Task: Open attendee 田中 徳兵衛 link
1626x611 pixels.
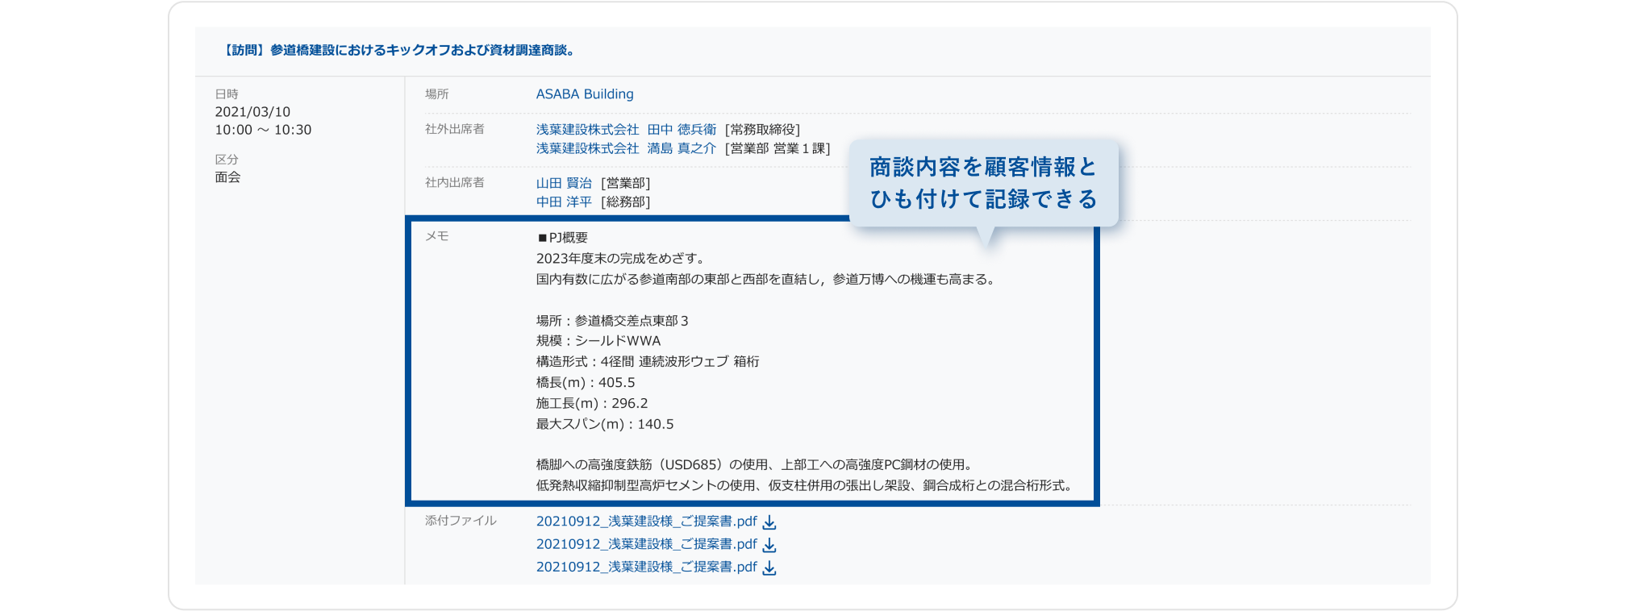Action: pos(682,130)
